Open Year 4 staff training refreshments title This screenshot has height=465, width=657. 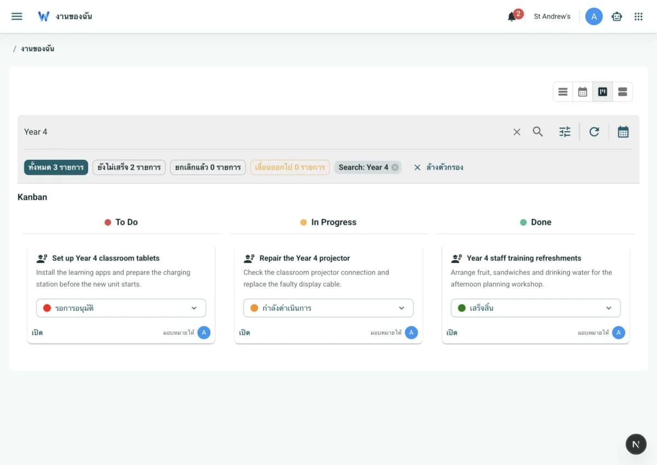coord(524,258)
